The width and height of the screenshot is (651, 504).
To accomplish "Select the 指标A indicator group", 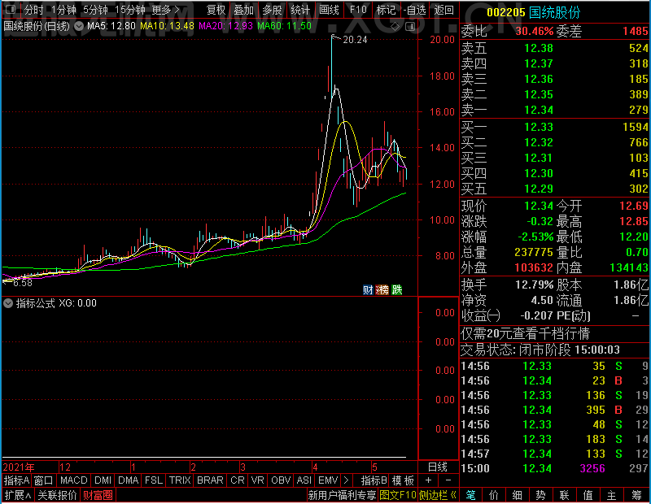I will coord(16,480).
